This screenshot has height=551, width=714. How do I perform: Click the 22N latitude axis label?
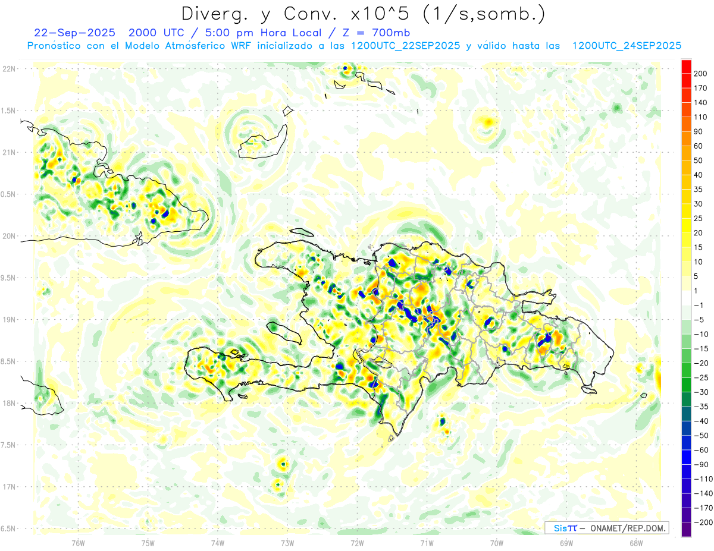click(8, 69)
